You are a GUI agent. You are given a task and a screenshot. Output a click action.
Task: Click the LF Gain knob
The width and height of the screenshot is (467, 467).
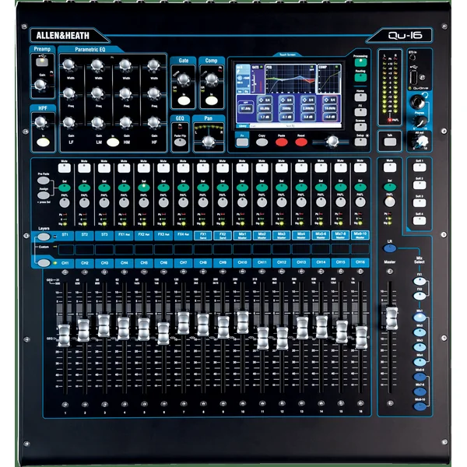(x=68, y=122)
